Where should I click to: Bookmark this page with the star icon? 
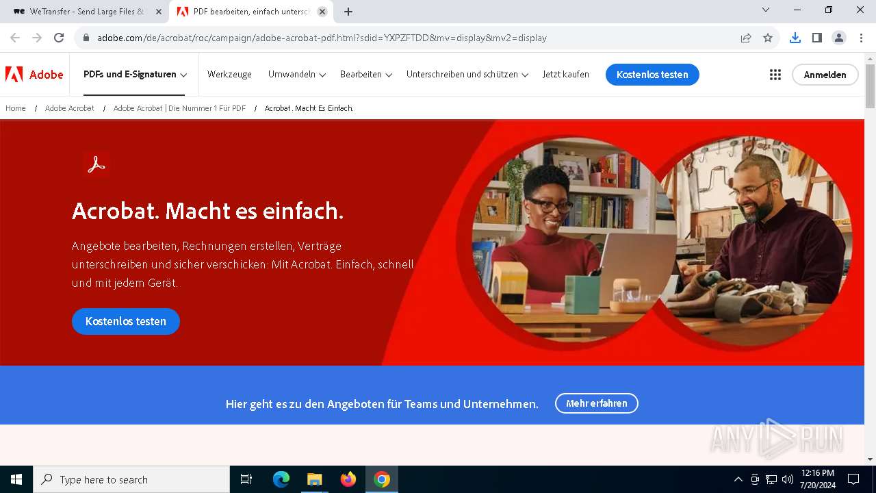768,38
